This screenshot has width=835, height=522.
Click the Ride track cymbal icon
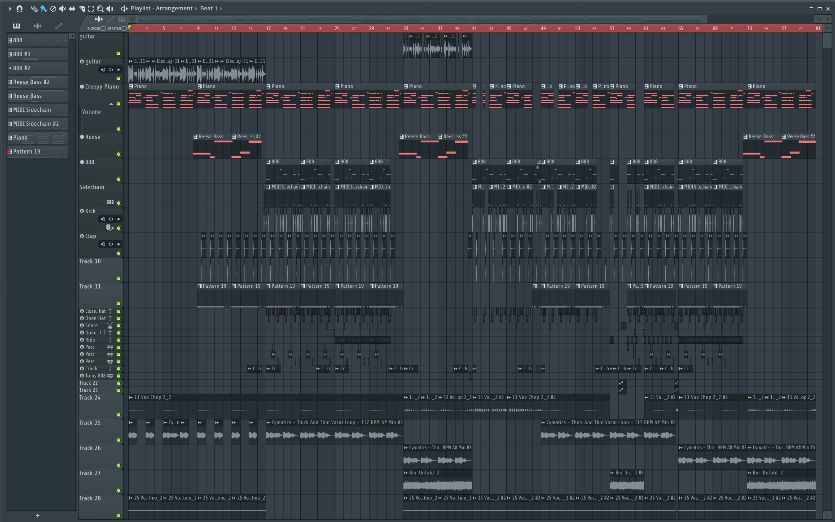tap(110, 340)
